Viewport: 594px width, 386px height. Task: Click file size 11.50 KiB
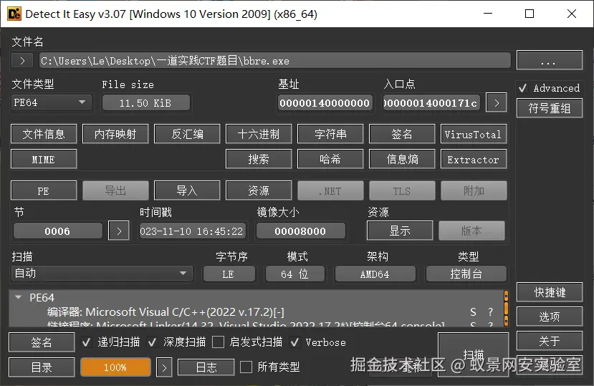click(x=145, y=102)
